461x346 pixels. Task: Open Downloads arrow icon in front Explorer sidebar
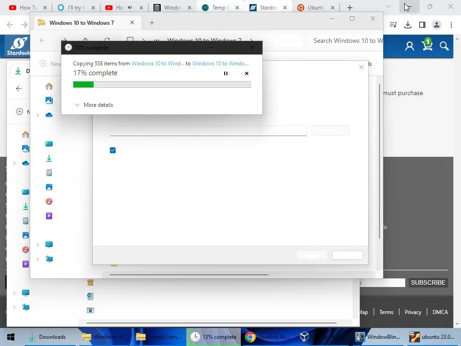pyautogui.click(x=49, y=158)
